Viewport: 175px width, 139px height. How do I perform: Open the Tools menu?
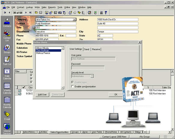pos(60,7)
